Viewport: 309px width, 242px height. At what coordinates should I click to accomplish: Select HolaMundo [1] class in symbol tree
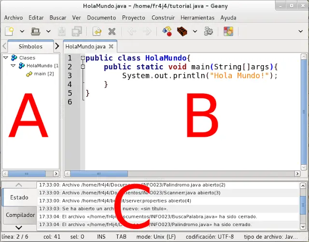click(42, 66)
